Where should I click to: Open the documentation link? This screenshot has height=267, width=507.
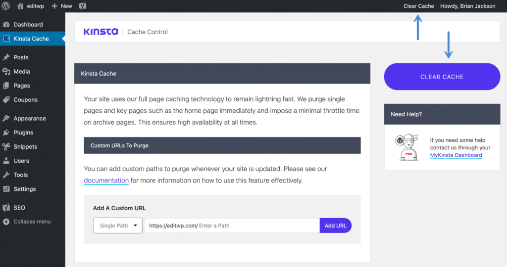106,180
